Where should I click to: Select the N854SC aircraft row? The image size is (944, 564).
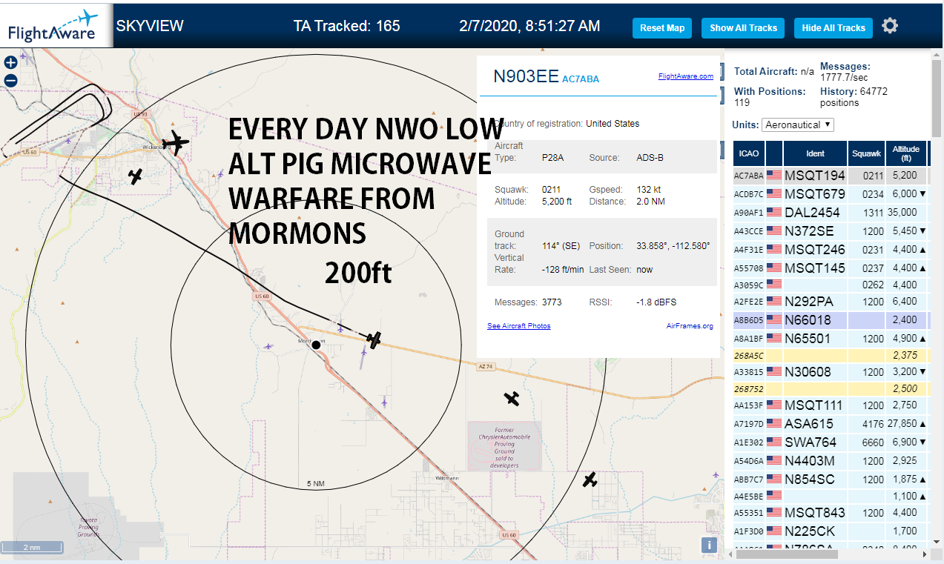[x=830, y=480]
